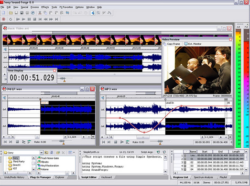Click the Refresh icon in Plug-In Manager

[x=52, y=153]
